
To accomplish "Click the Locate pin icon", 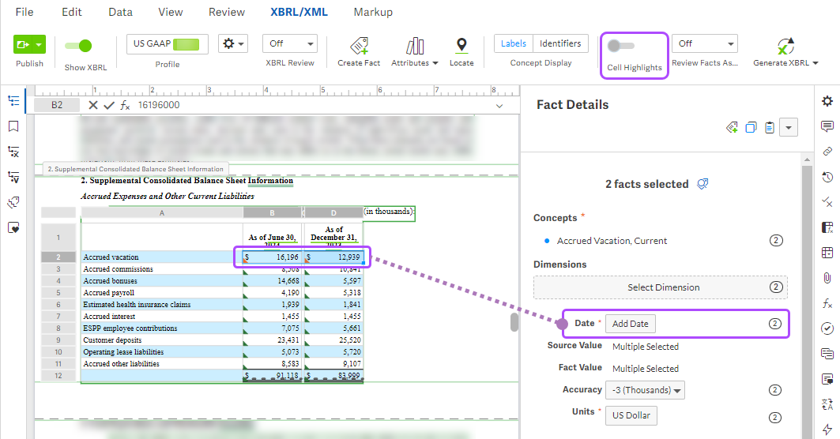I will pos(461,47).
